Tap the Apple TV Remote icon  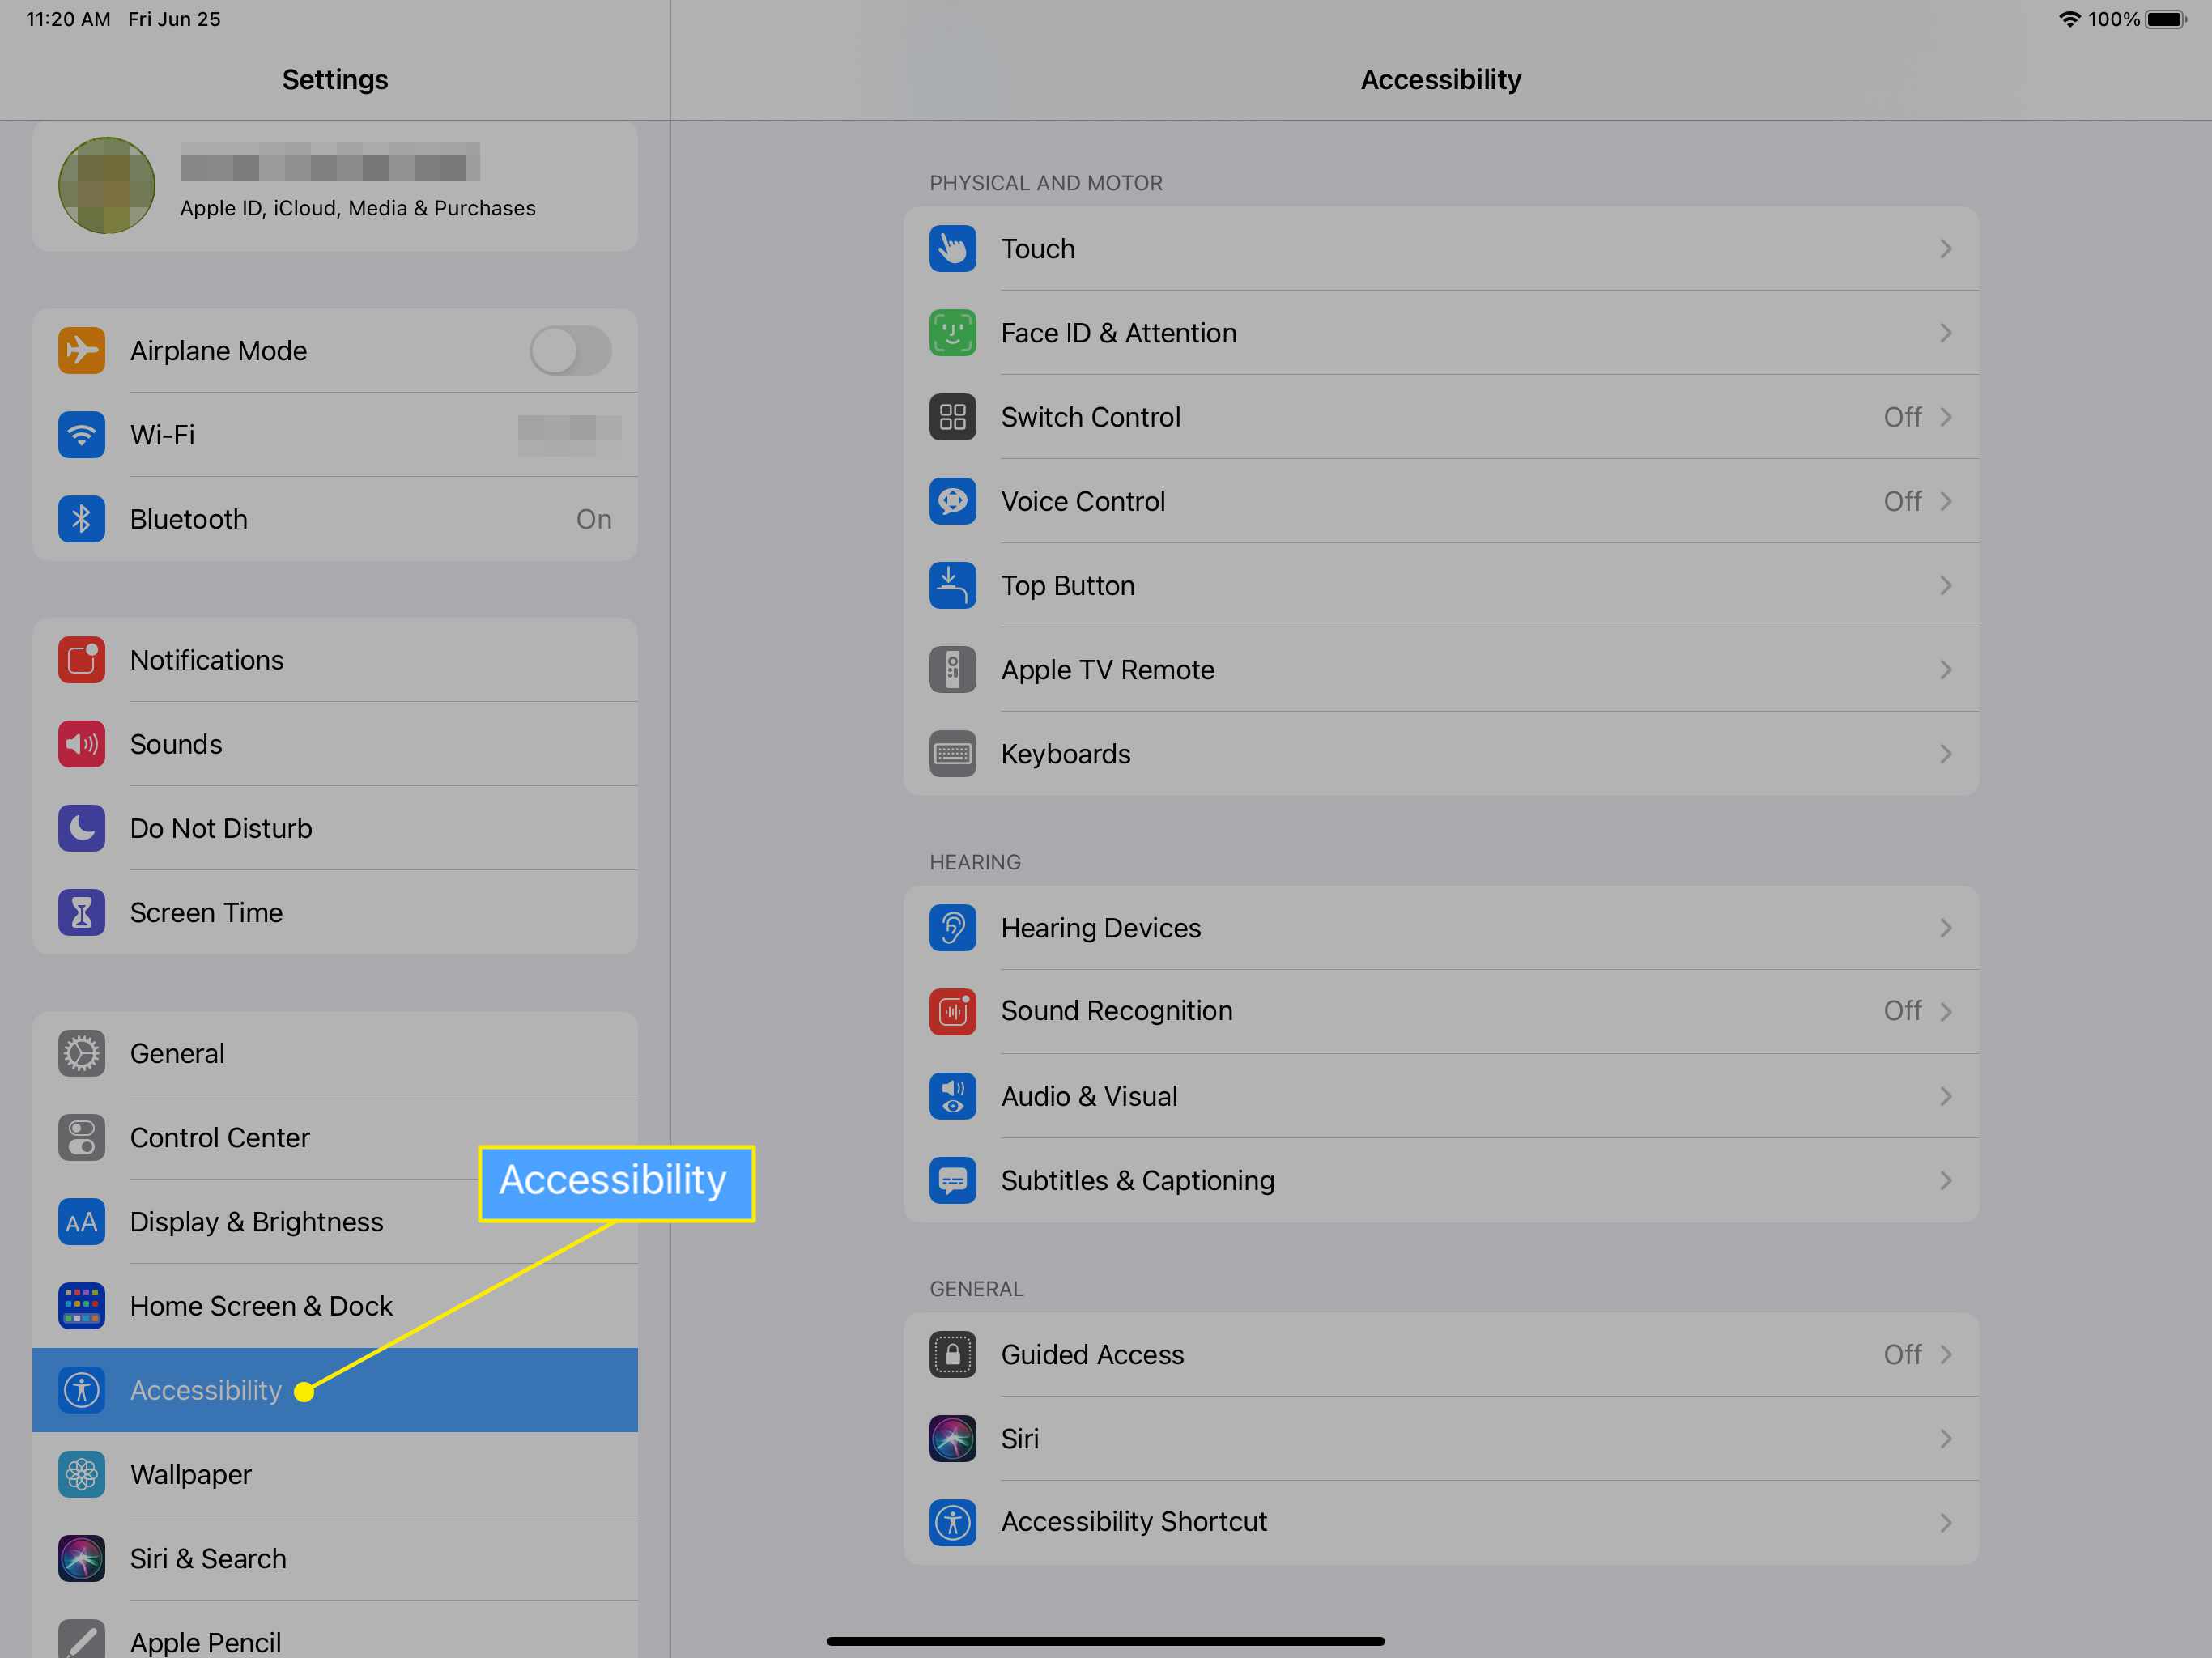952,669
